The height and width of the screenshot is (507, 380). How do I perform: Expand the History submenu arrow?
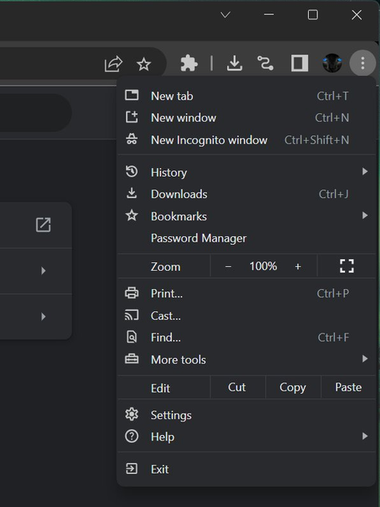[x=365, y=171]
